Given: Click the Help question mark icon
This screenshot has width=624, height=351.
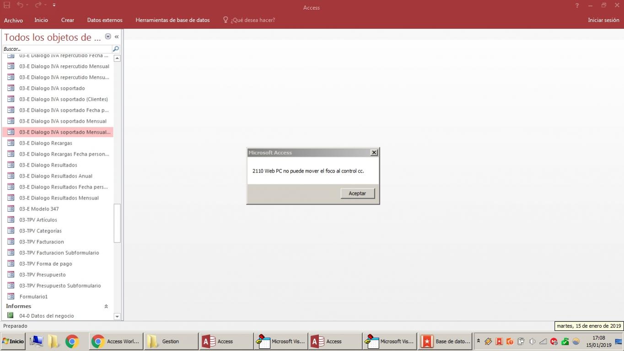Looking at the screenshot, I should pyautogui.click(x=577, y=5).
